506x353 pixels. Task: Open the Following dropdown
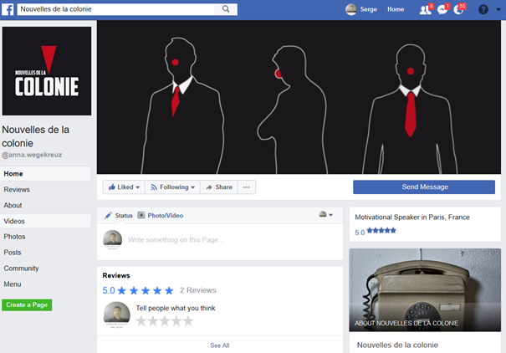click(x=172, y=187)
